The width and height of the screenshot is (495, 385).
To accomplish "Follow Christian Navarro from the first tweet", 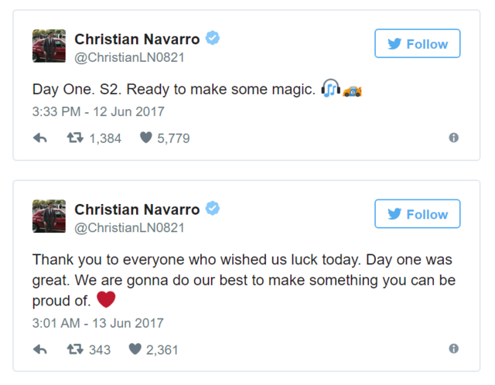I will click(417, 44).
